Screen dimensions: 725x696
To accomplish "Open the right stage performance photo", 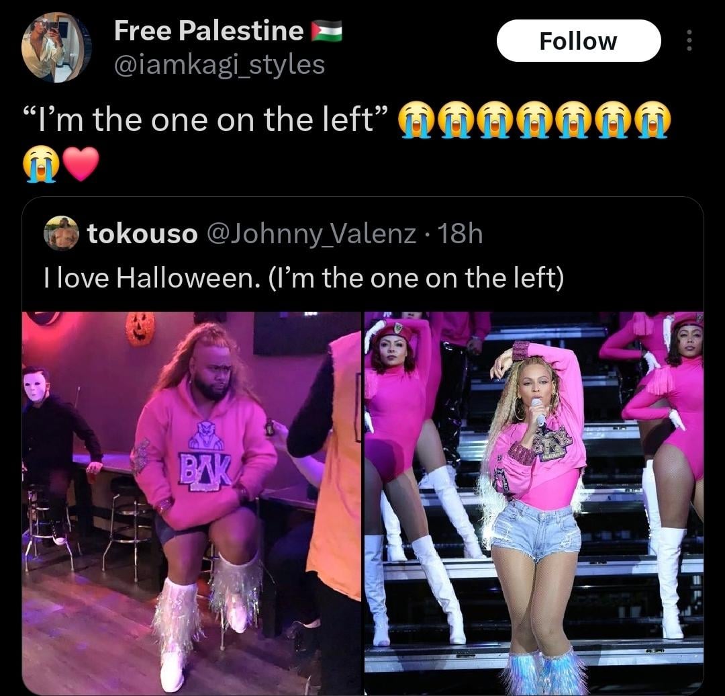I will point(534,503).
